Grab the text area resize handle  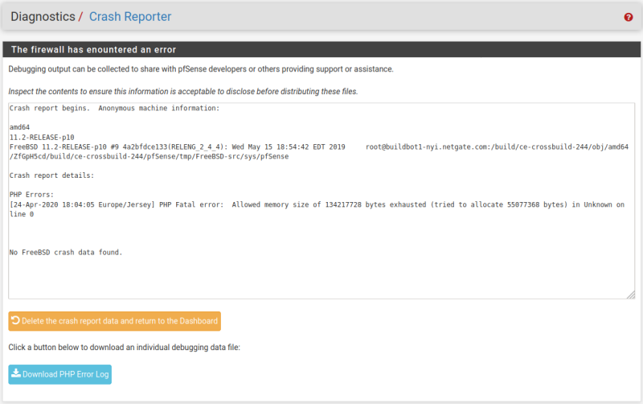[631, 295]
